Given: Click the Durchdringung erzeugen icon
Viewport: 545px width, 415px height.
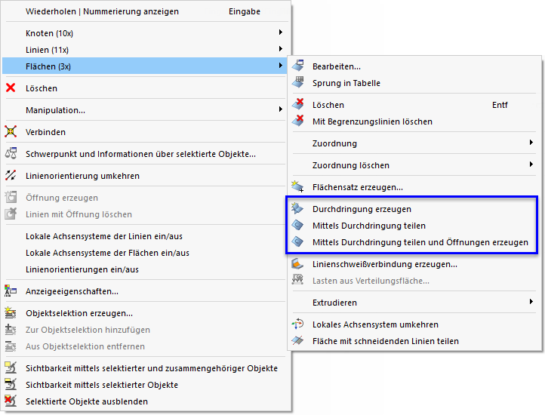Looking at the screenshot, I should 298,209.
